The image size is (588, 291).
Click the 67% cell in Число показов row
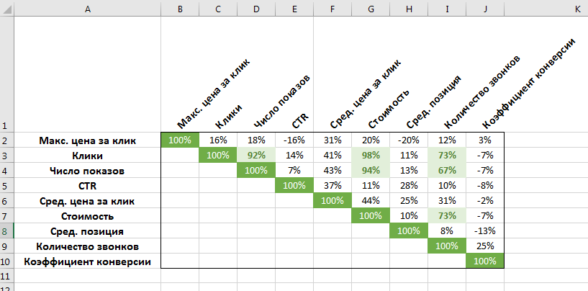[447, 170]
